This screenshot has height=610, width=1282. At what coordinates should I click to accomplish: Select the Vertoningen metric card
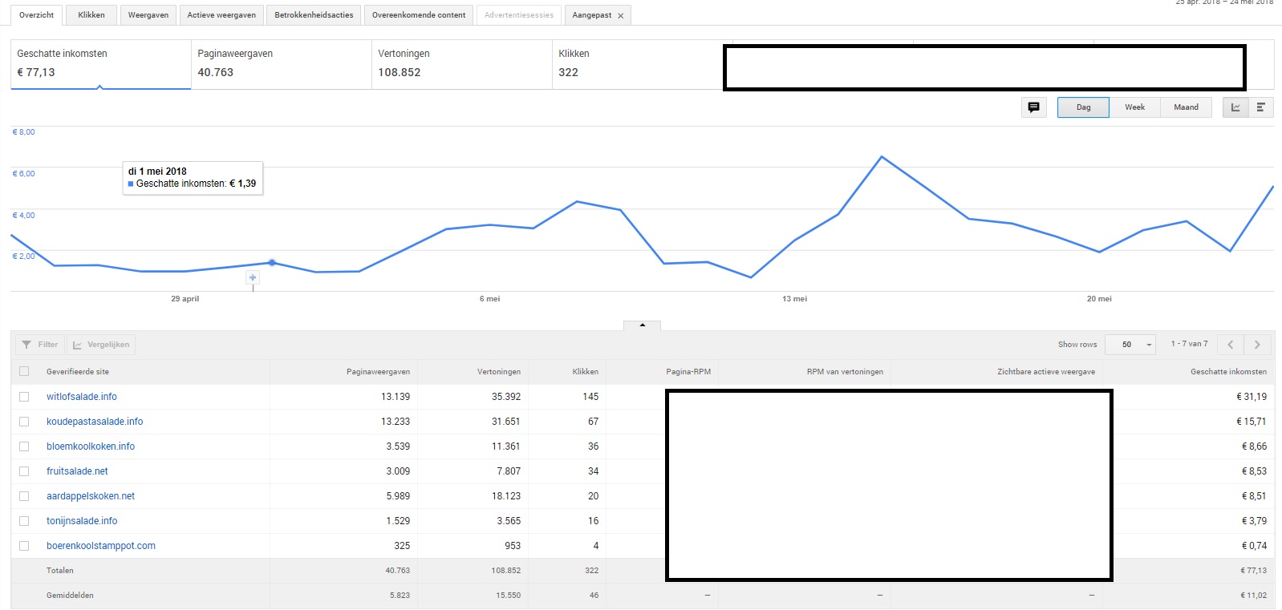462,64
